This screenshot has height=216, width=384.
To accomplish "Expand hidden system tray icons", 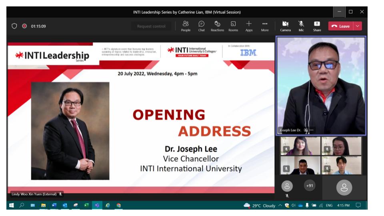I will pos(280,206).
